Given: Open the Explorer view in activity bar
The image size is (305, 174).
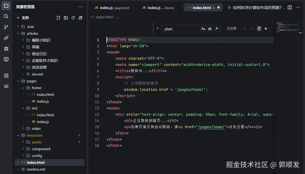Looking at the screenshot, I should click(x=6, y=6).
